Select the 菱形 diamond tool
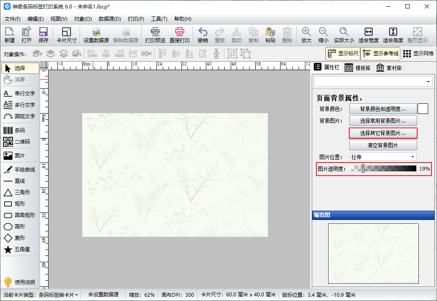 (x=20, y=238)
